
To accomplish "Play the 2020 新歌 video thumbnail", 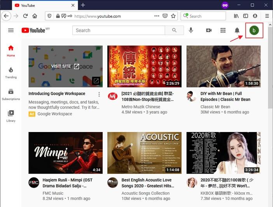I will click(x=224, y=153).
